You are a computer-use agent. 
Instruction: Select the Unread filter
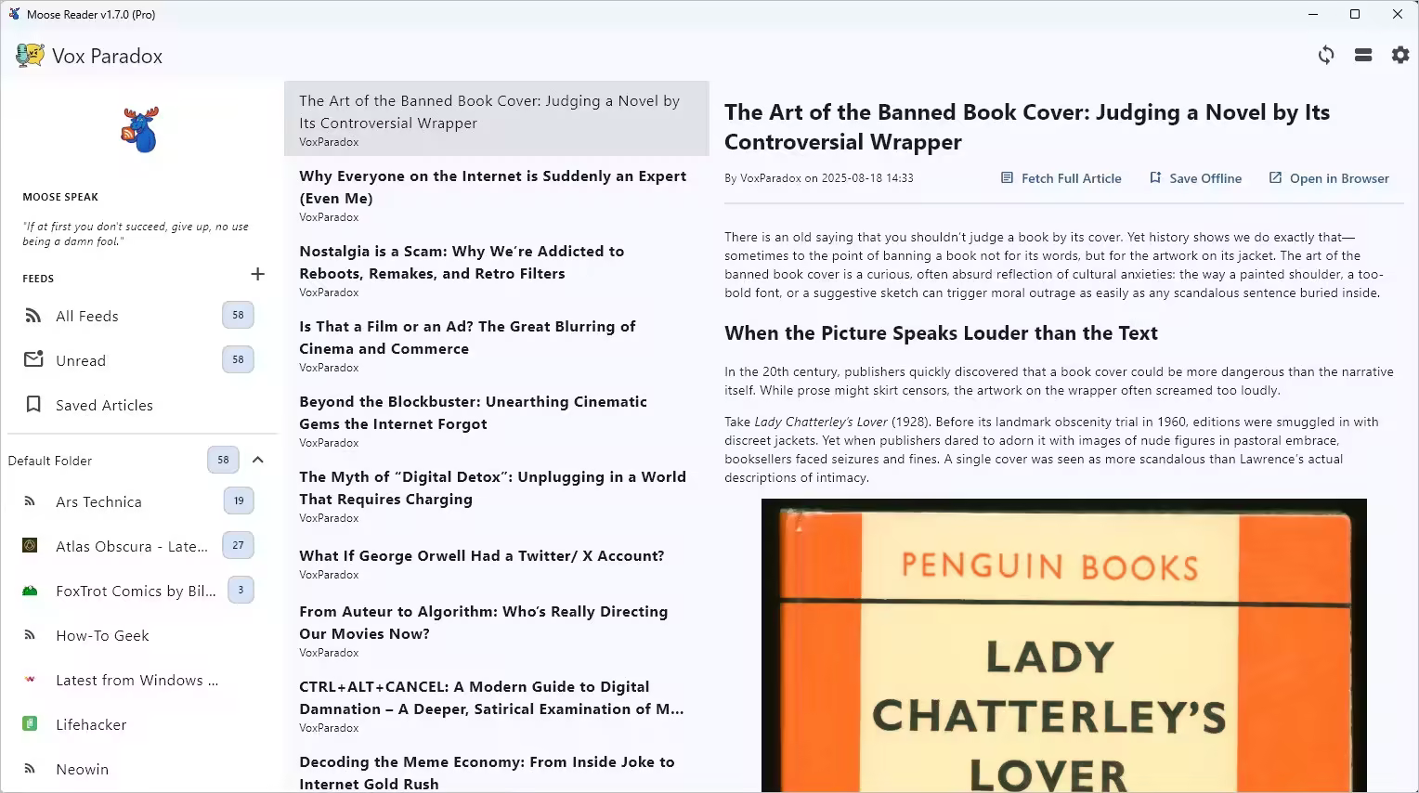pyautogui.click(x=143, y=360)
